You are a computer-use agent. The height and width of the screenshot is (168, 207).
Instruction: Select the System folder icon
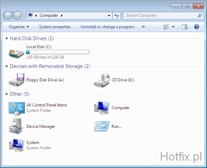pyautogui.click(x=16, y=145)
